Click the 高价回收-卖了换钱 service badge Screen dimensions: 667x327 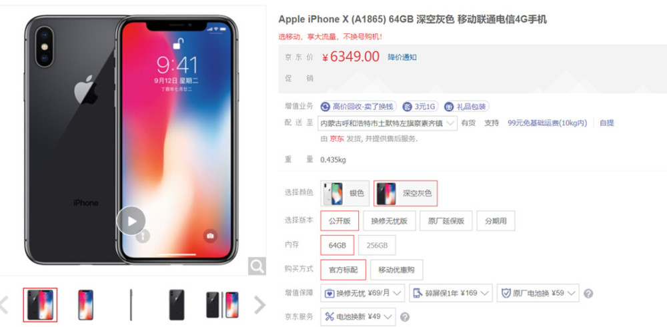[x=358, y=107]
